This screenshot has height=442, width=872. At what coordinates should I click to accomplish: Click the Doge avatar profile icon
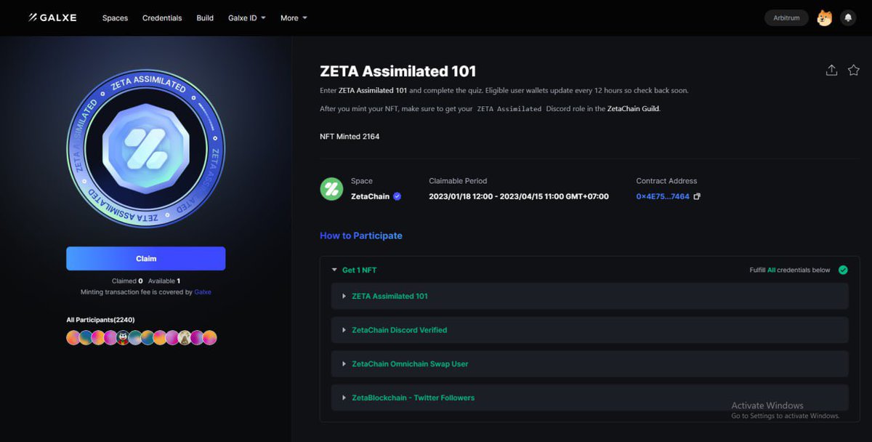coord(826,17)
